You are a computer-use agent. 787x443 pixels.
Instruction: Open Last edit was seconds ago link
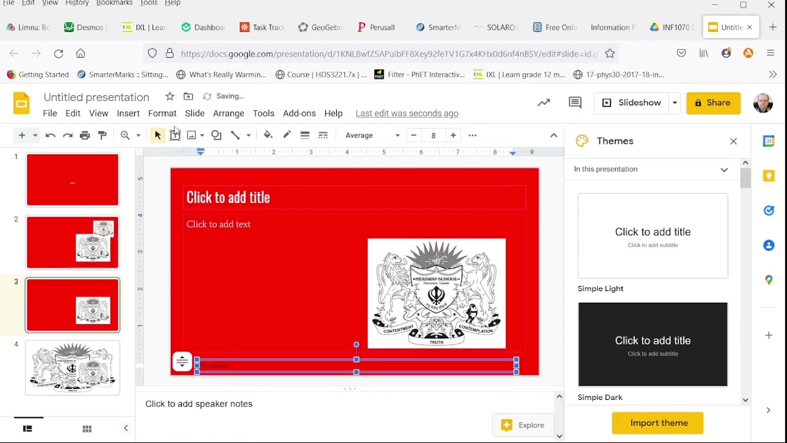tap(407, 113)
